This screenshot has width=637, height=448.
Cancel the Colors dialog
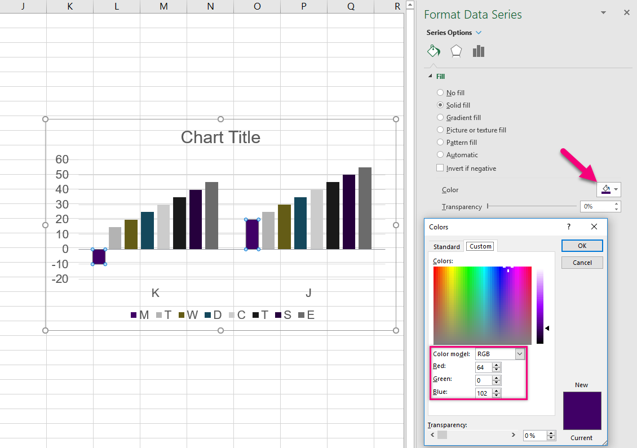[582, 263]
